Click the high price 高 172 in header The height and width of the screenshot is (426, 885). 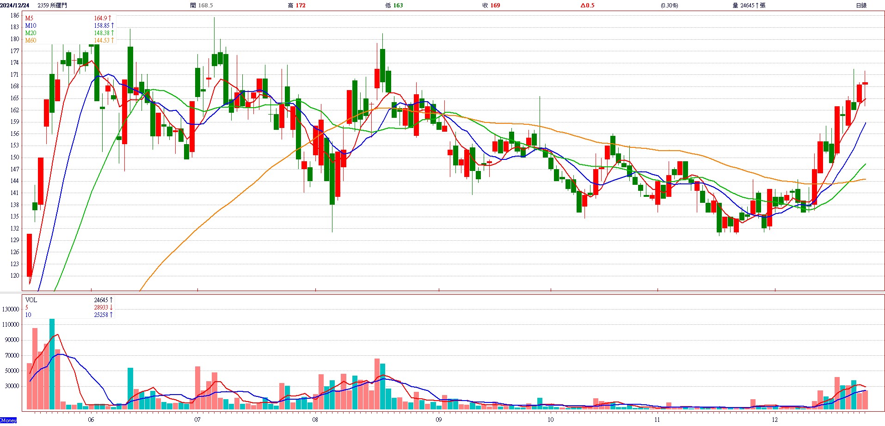point(296,6)
